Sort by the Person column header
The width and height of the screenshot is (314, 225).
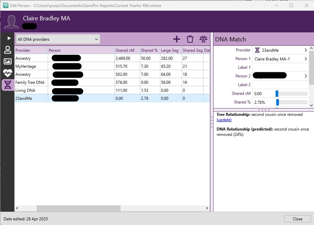[81, 50]
